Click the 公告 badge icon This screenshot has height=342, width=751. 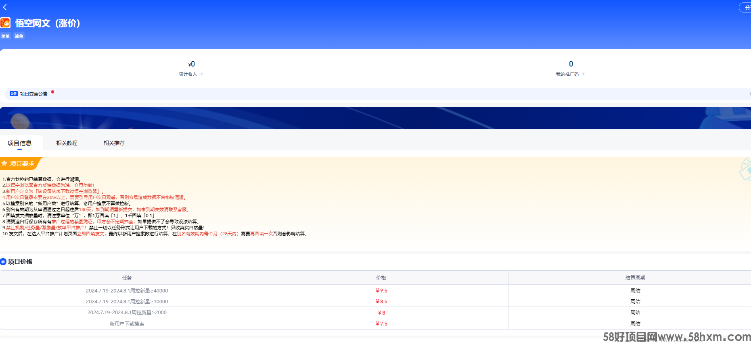coord(14,94)
